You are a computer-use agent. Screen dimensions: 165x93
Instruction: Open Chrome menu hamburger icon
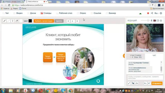click(163, 5)
